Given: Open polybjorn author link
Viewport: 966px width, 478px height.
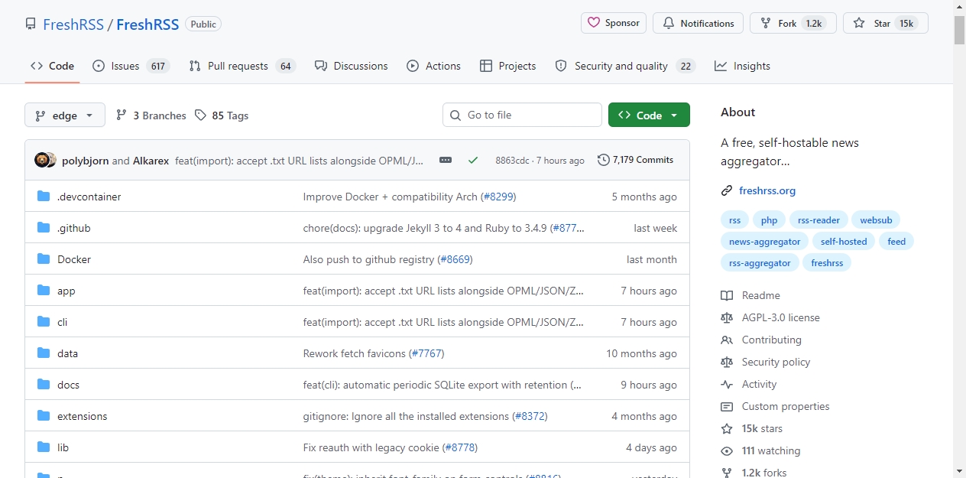Looking at the screenshot, I should pos(85,161).
